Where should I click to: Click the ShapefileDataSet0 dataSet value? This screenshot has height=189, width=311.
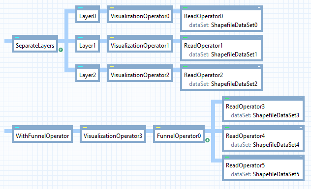(234, 25)
